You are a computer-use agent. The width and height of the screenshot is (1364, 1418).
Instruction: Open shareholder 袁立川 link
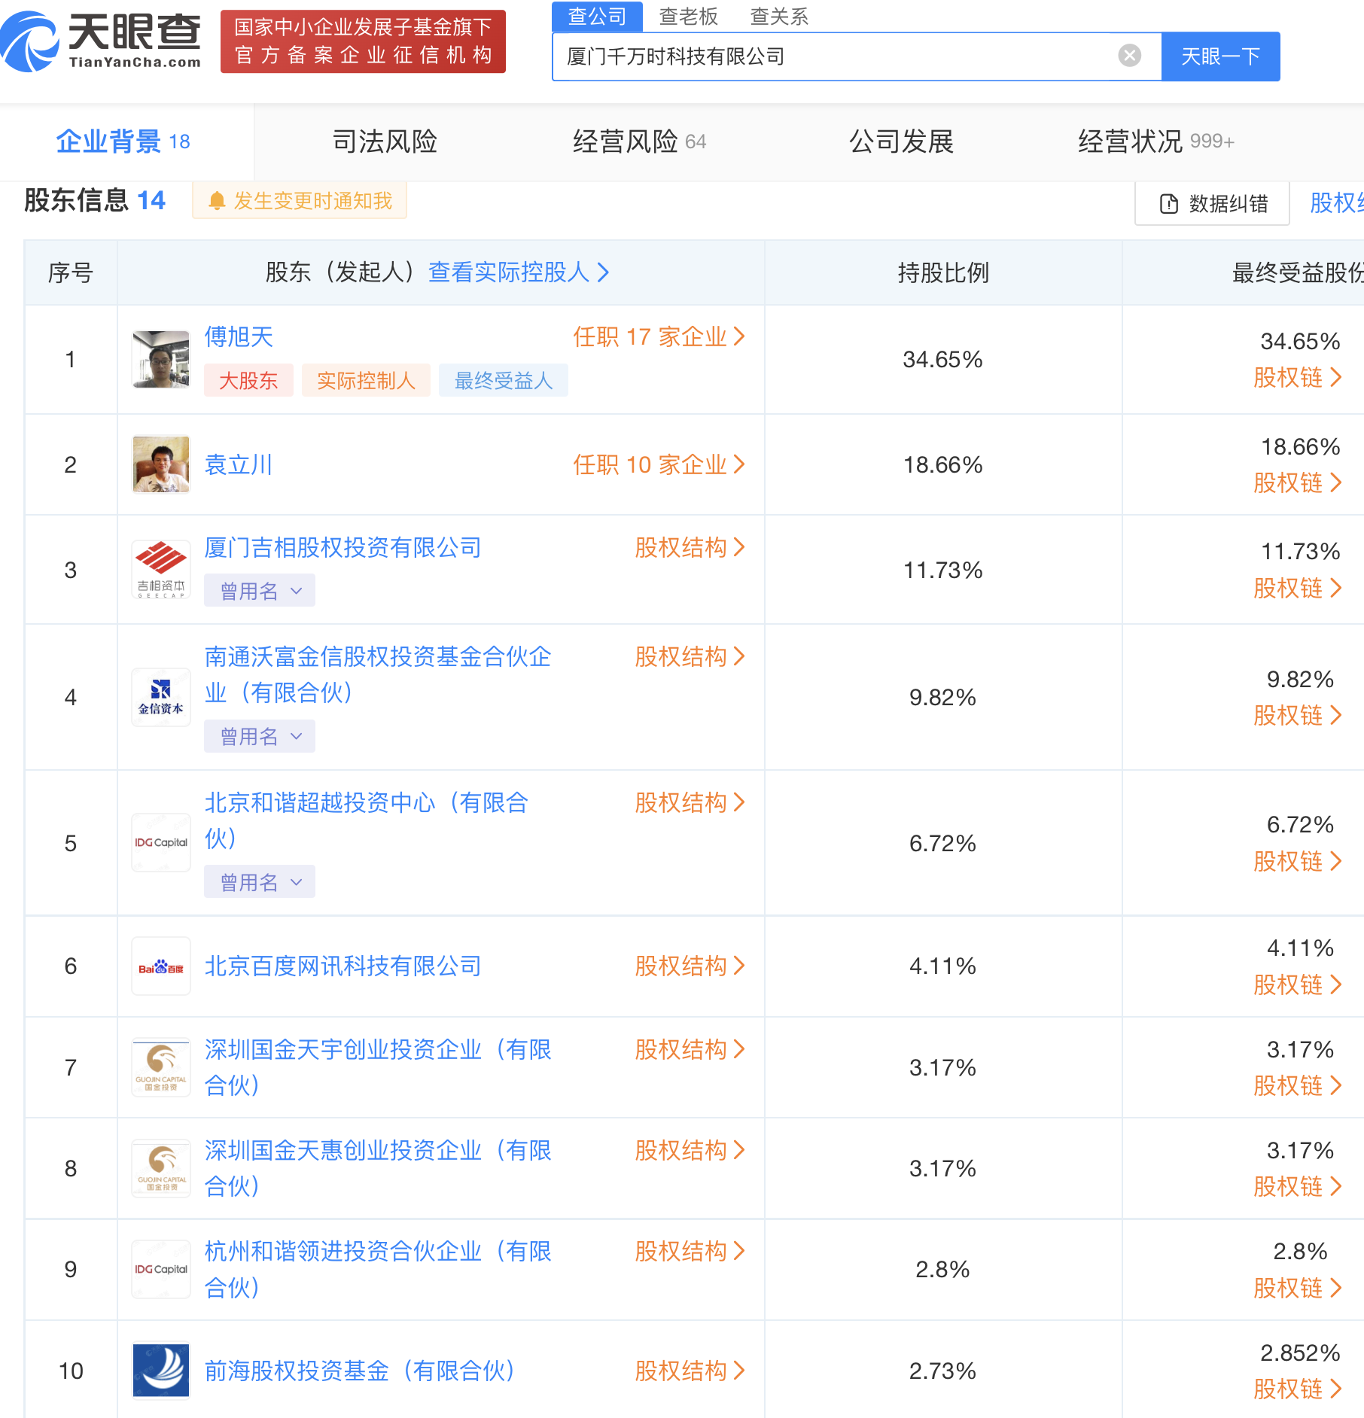click(x=239, y=464)
